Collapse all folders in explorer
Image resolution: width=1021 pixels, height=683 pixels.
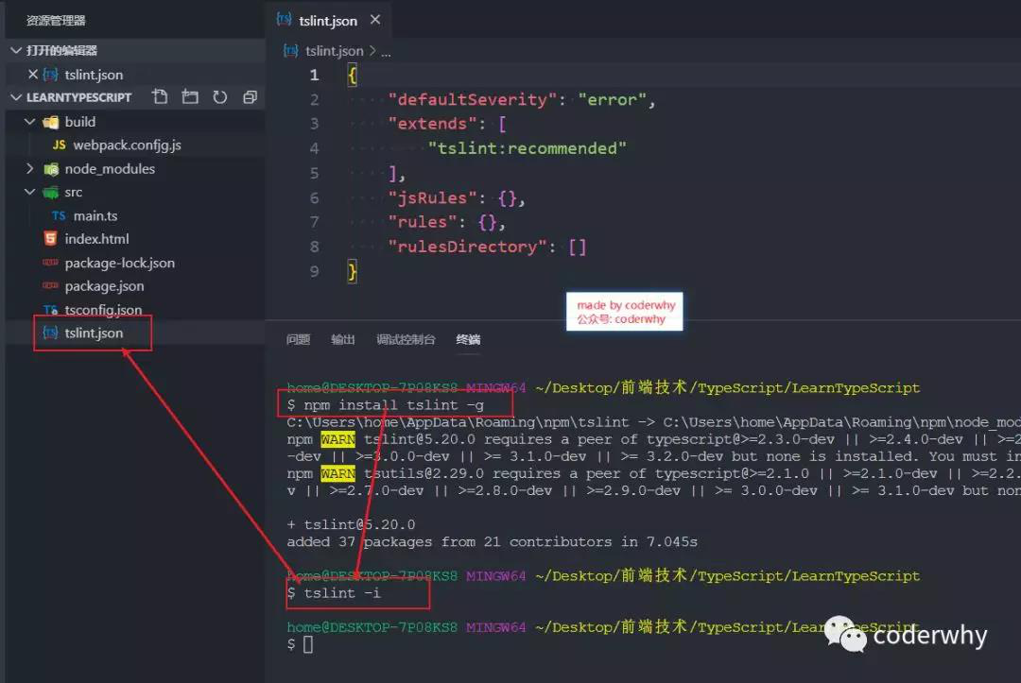click(250, 97)
